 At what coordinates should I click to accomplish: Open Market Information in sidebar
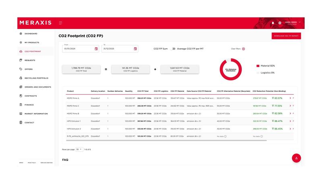click(36, 113)
